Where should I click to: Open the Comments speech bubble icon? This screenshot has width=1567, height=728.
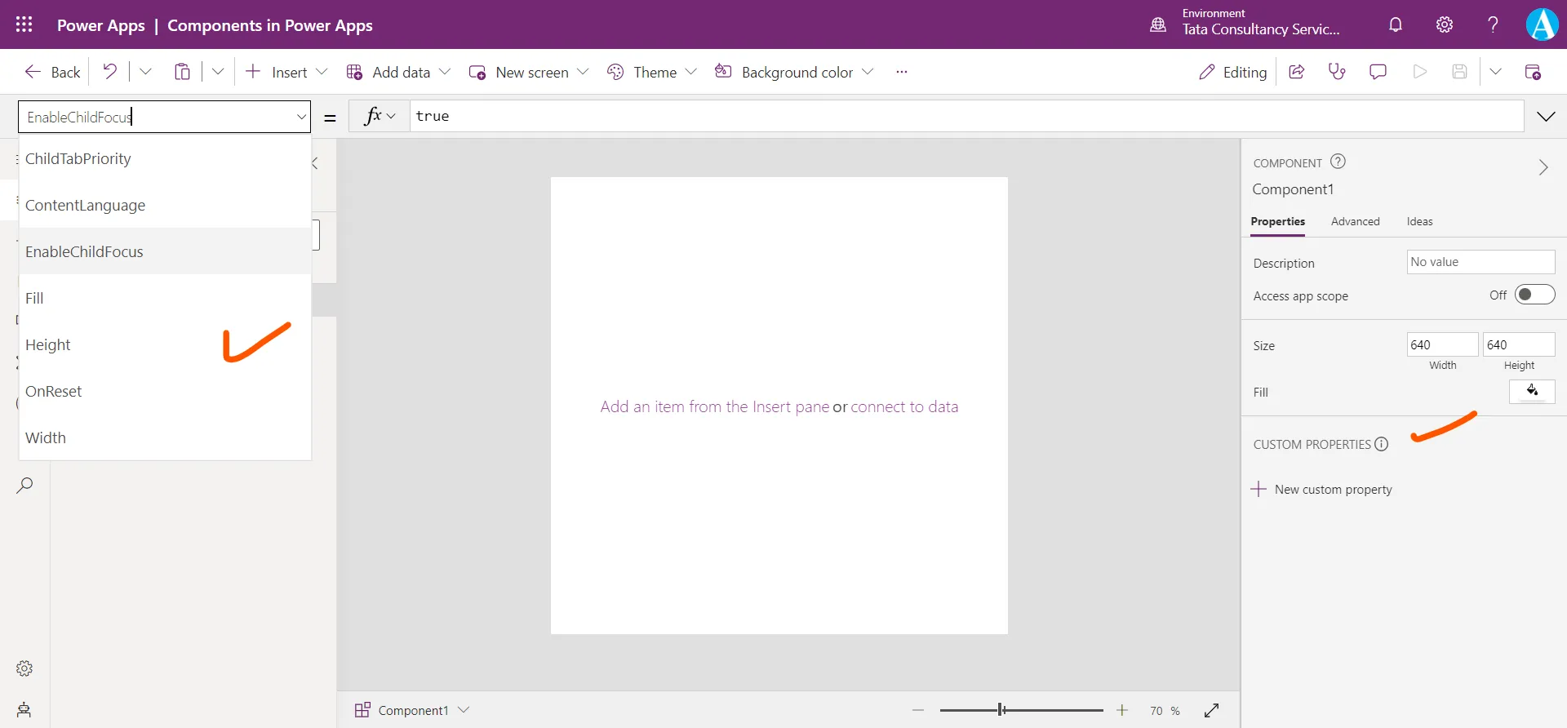click(x=1378, y=72)
